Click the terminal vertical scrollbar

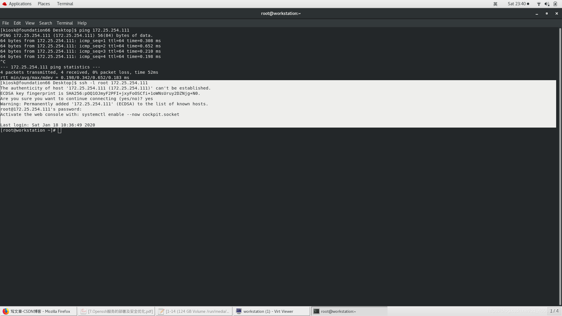pos(560,166)
